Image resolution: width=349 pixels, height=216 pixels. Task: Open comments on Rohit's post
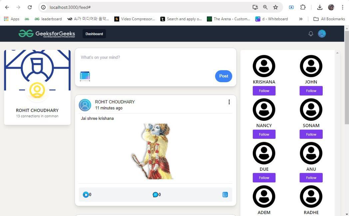155,195
